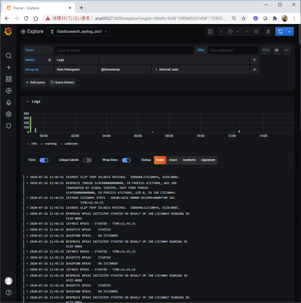This screenshot has width=301, height=303.
Task: Select Dedup none option
Action: point(160,160)
